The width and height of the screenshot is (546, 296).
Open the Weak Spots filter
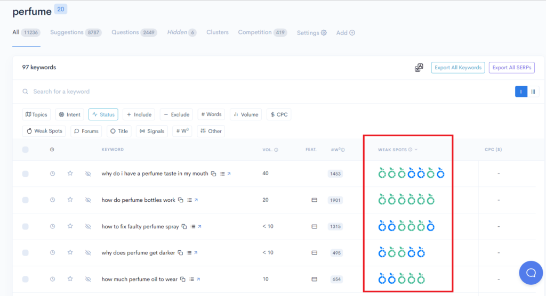pyautogui.click(x=44, y=131)
